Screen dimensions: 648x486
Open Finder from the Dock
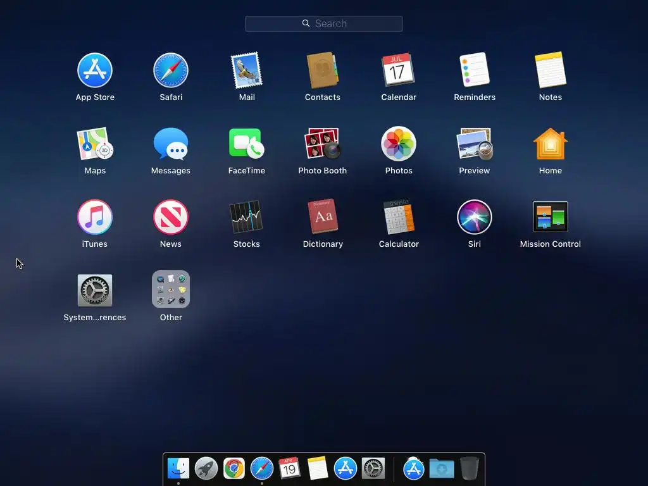(178, 468)
